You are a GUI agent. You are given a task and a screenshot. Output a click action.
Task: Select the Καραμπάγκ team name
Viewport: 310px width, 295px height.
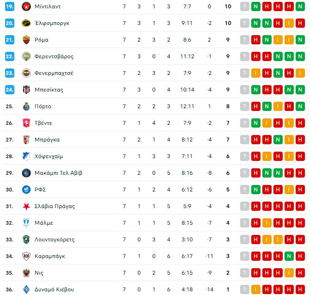click(x=50, y=256)
